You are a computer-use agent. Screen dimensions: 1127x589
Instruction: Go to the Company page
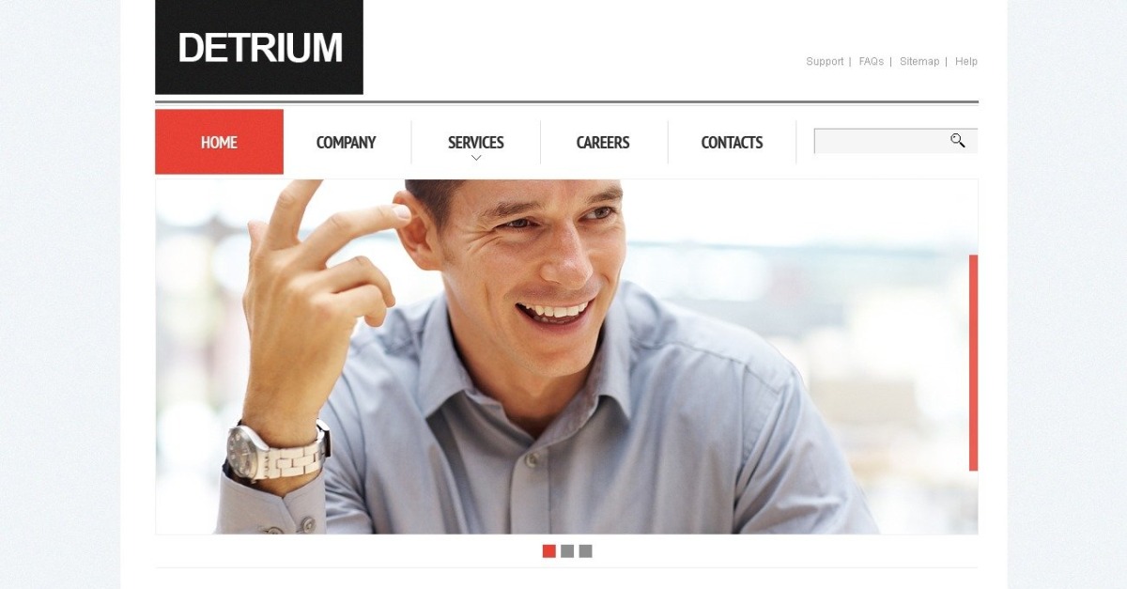346,143
